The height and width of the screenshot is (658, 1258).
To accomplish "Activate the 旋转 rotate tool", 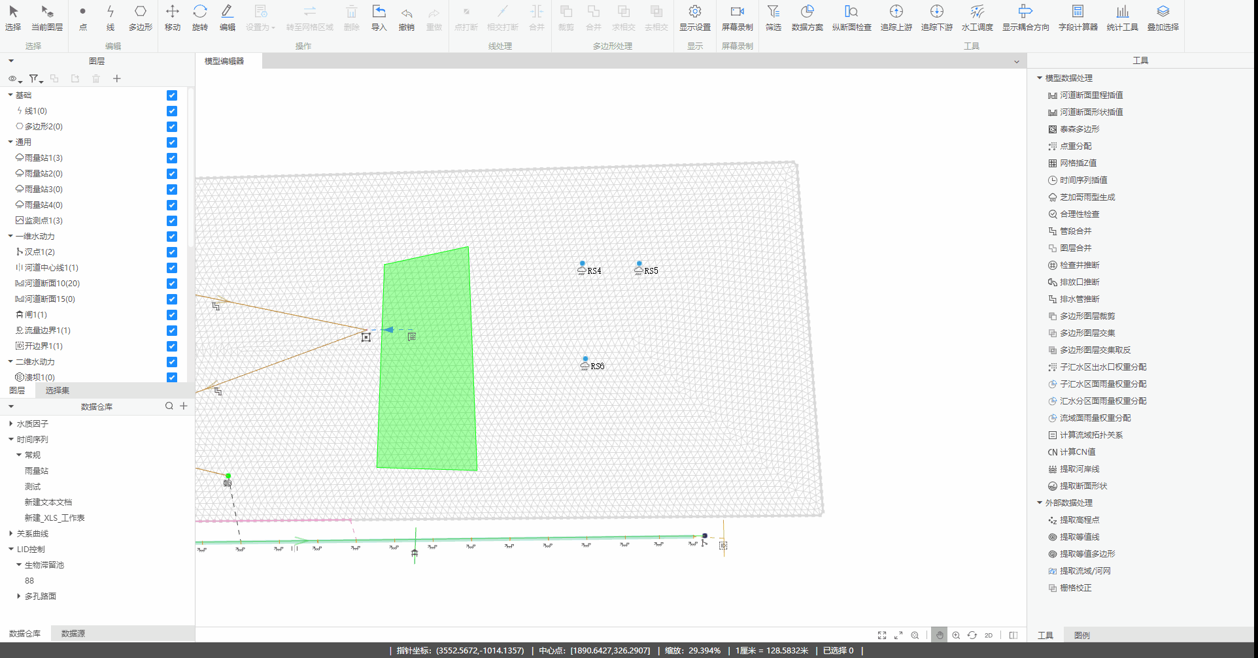I will click(x=200, y=18).
